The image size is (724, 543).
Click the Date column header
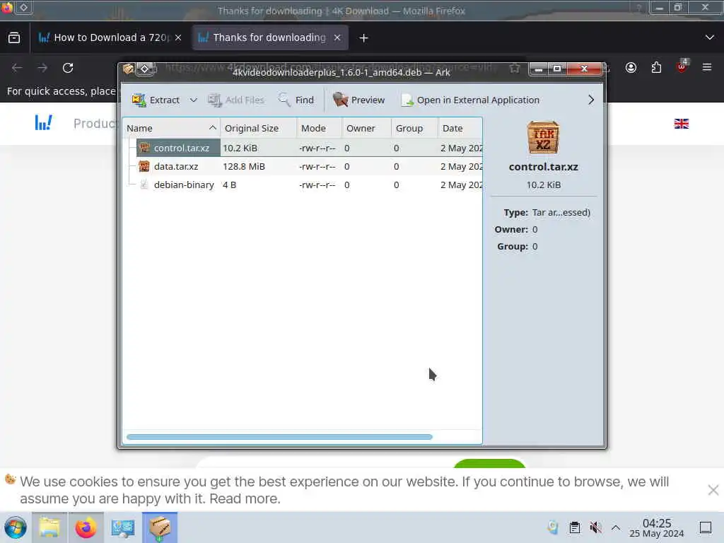pyautogui.click(x=460, y=128)
